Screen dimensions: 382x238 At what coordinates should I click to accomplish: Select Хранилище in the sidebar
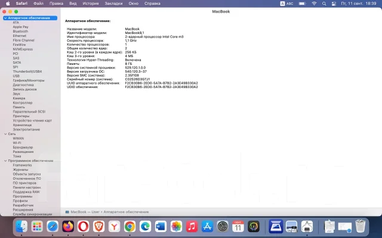(22, 125)
